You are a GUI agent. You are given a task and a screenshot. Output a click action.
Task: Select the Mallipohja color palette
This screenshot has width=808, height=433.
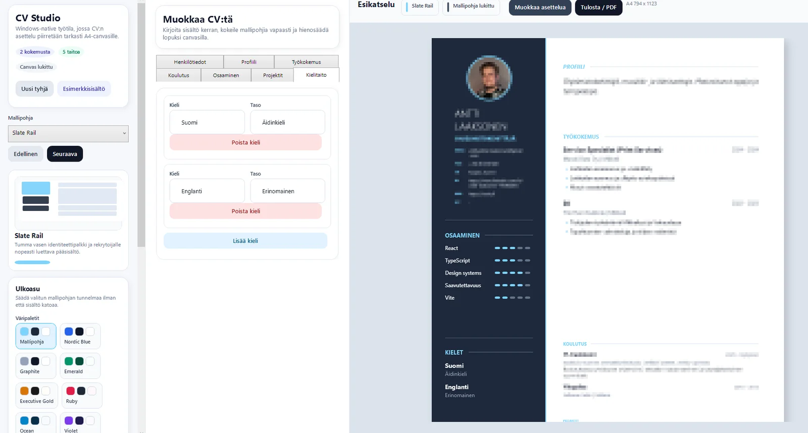pyautogui.click(x=36, y=336)
